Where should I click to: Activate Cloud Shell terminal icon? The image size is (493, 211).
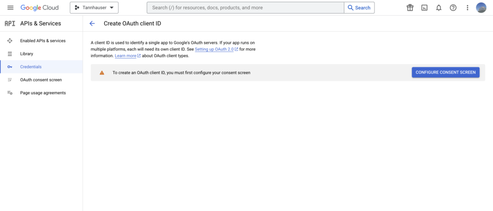pos(425,8)
